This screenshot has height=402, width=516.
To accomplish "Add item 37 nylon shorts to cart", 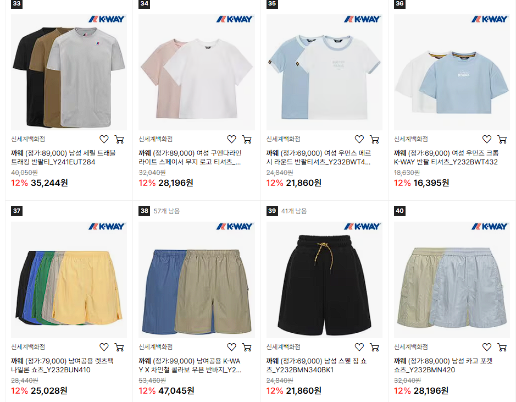I will [119, 347].
